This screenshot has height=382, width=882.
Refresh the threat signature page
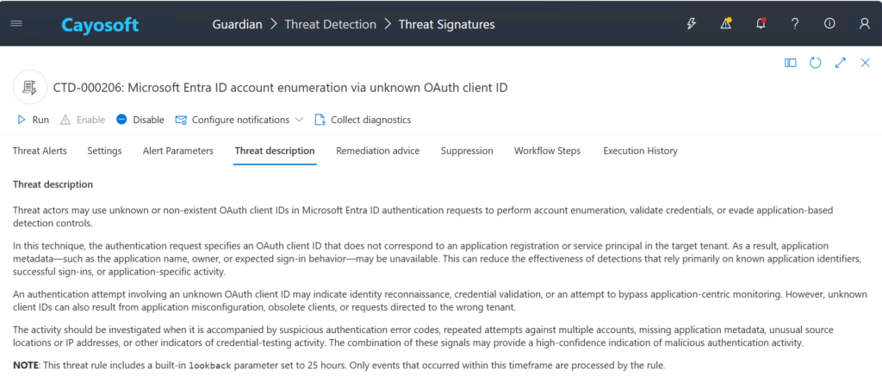coord(815,63)
